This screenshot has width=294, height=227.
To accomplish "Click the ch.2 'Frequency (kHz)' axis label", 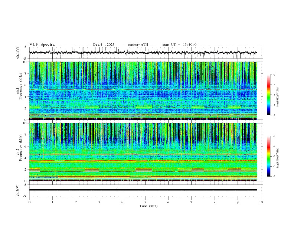I will (20, 147).
